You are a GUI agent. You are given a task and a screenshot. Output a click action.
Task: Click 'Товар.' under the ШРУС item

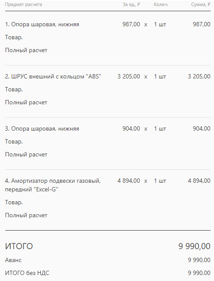point(14,89)
